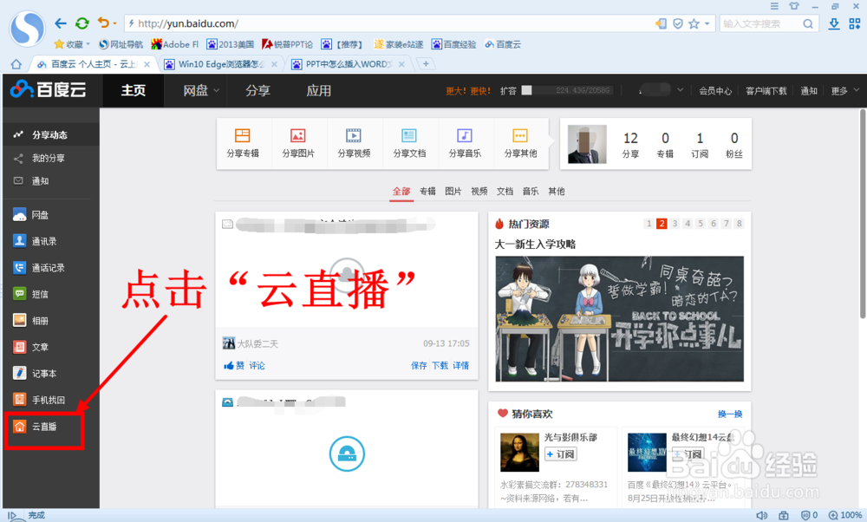Open the apps grid icon in toolbar
Image resolution: width=867 pixels, height=522 pixels.
tap(855, 23)
